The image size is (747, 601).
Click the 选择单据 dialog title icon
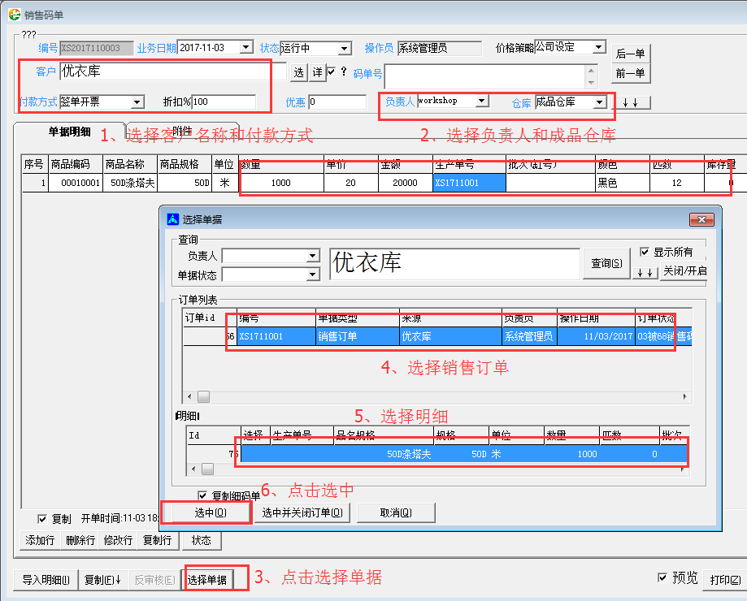pyautogui.click(x=172, y=219)
